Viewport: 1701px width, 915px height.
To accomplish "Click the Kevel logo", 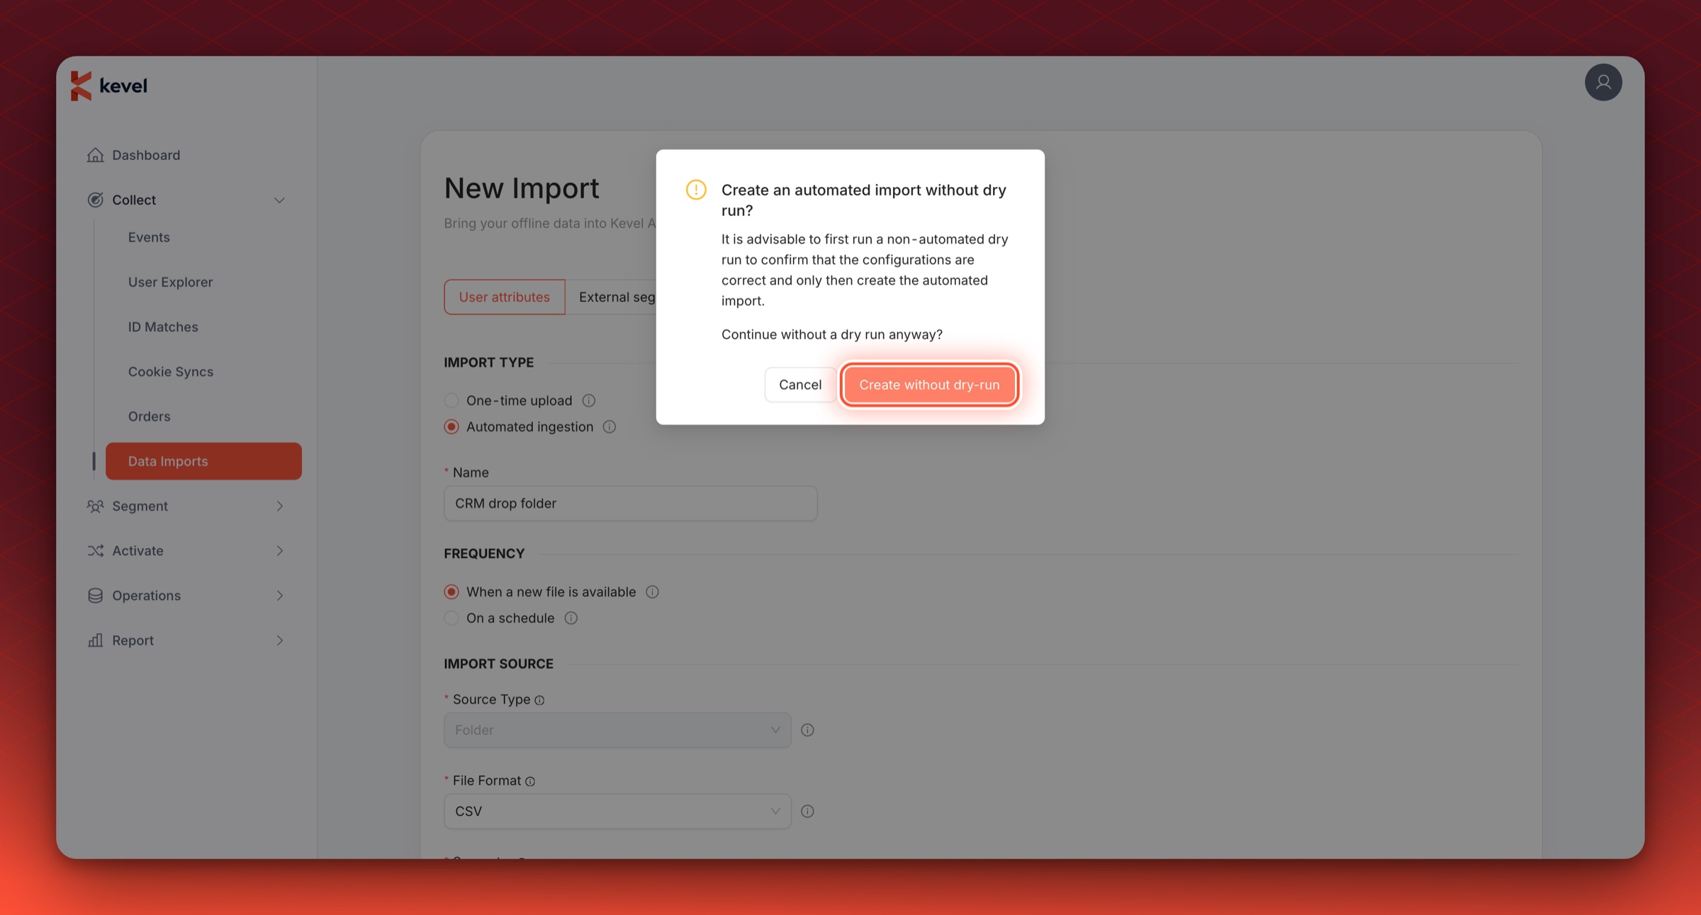I will pos(109,86).
